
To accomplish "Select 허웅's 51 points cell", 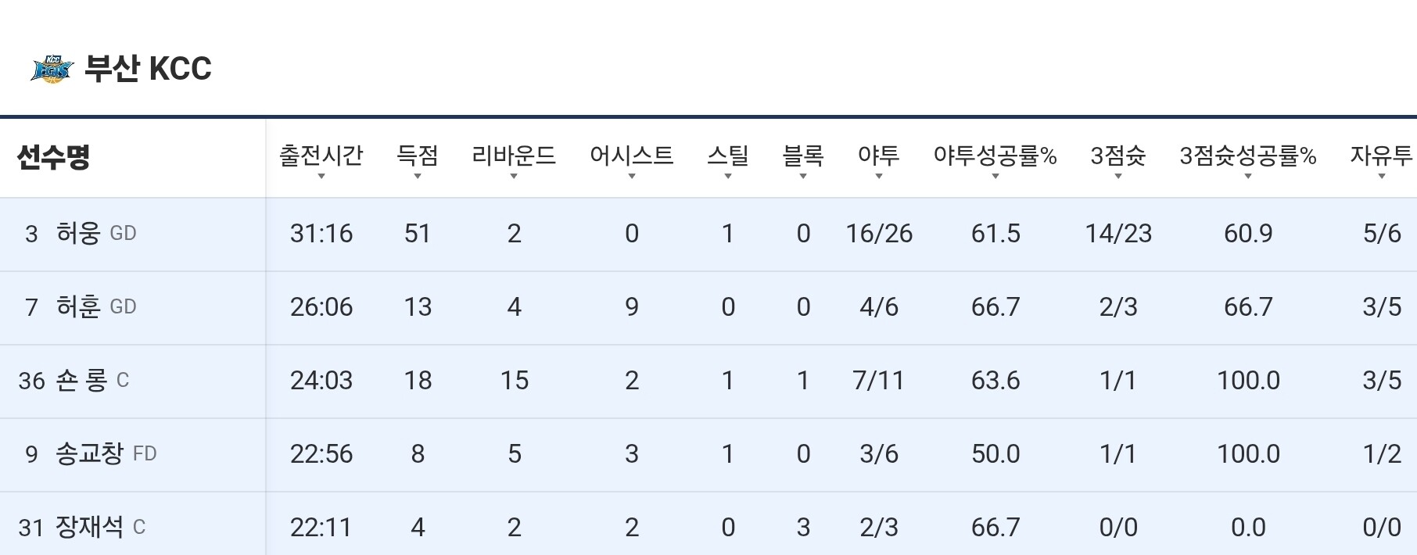I will click(417, 233).
